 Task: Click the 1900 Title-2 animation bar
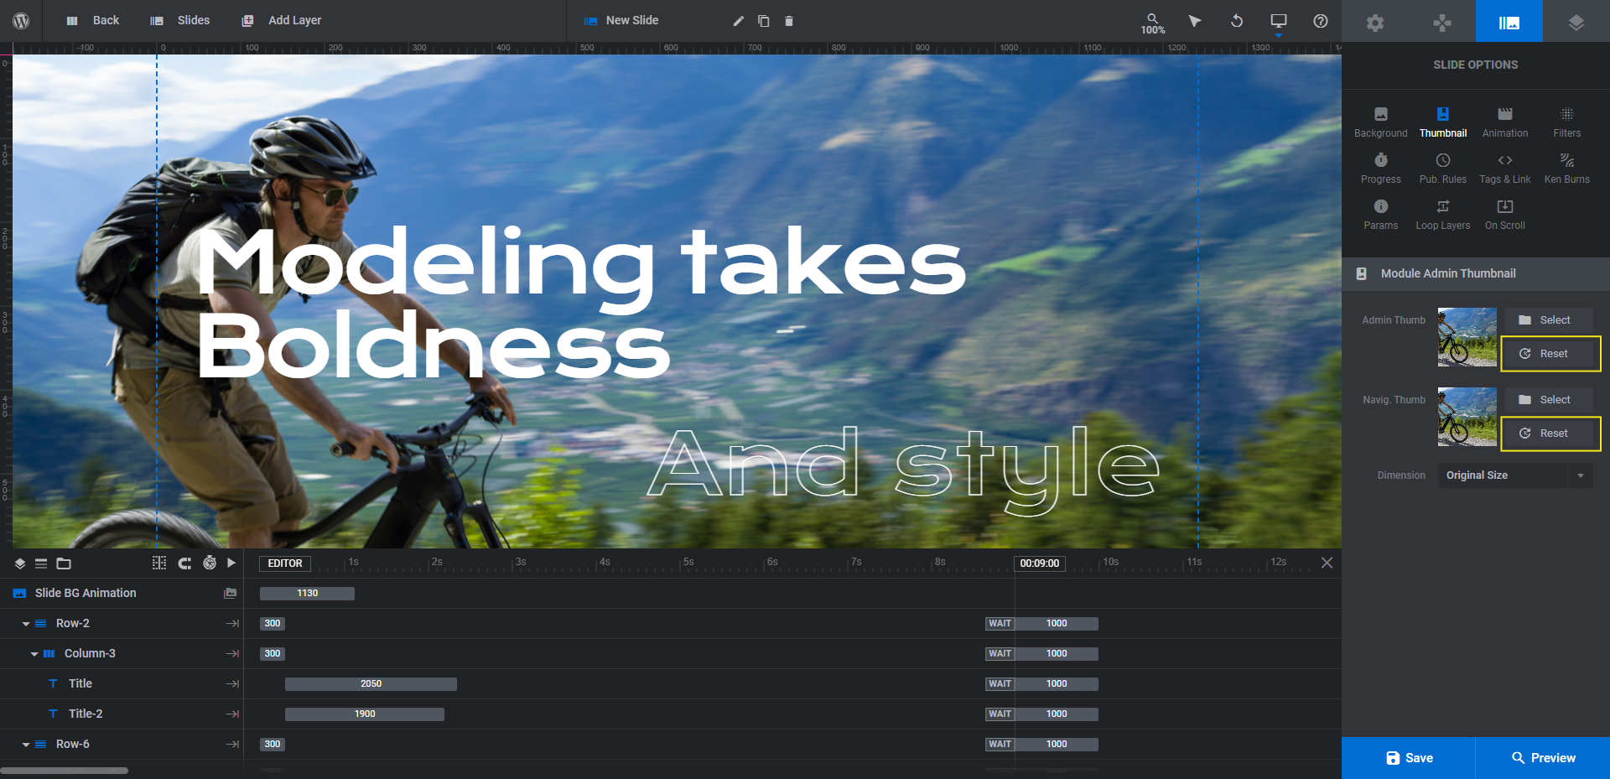(365, 714)
